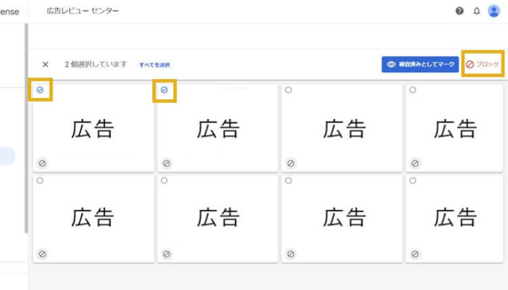The height and width of the screenshot is (290, 508).
Task: Click the left sidebar vertical scrollbar
Action: tap(26, 128)
